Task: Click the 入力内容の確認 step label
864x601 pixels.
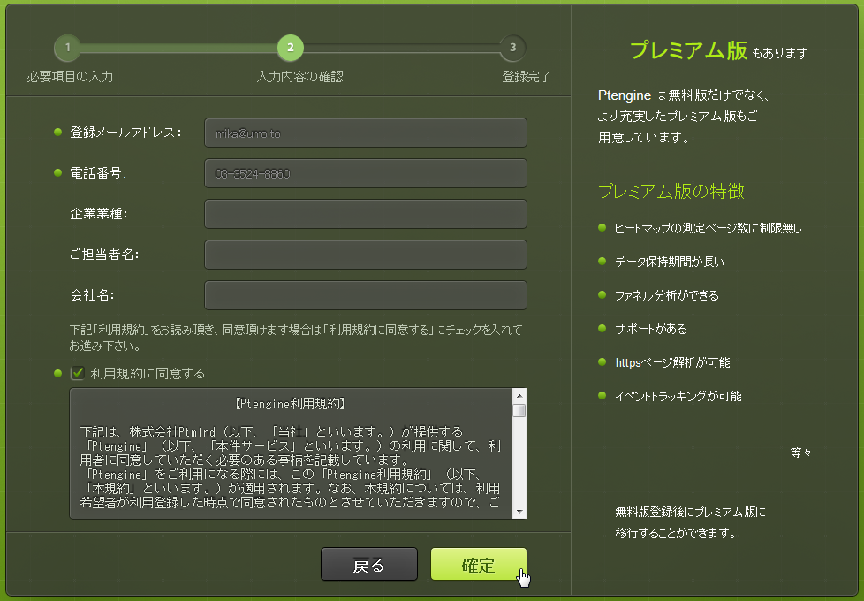Action: click(x=300, y=77)
